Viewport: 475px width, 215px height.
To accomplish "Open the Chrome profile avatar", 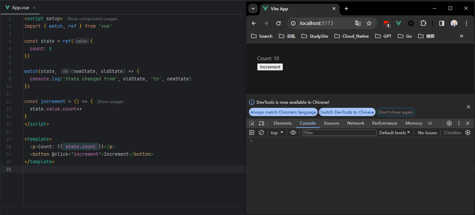I will click(x=454, y=23).
